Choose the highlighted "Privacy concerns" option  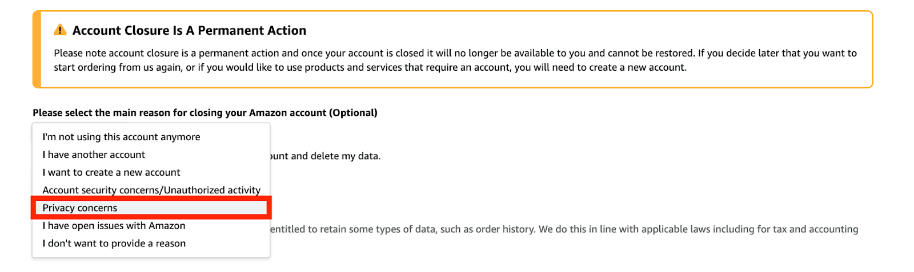tap(80, 208)
